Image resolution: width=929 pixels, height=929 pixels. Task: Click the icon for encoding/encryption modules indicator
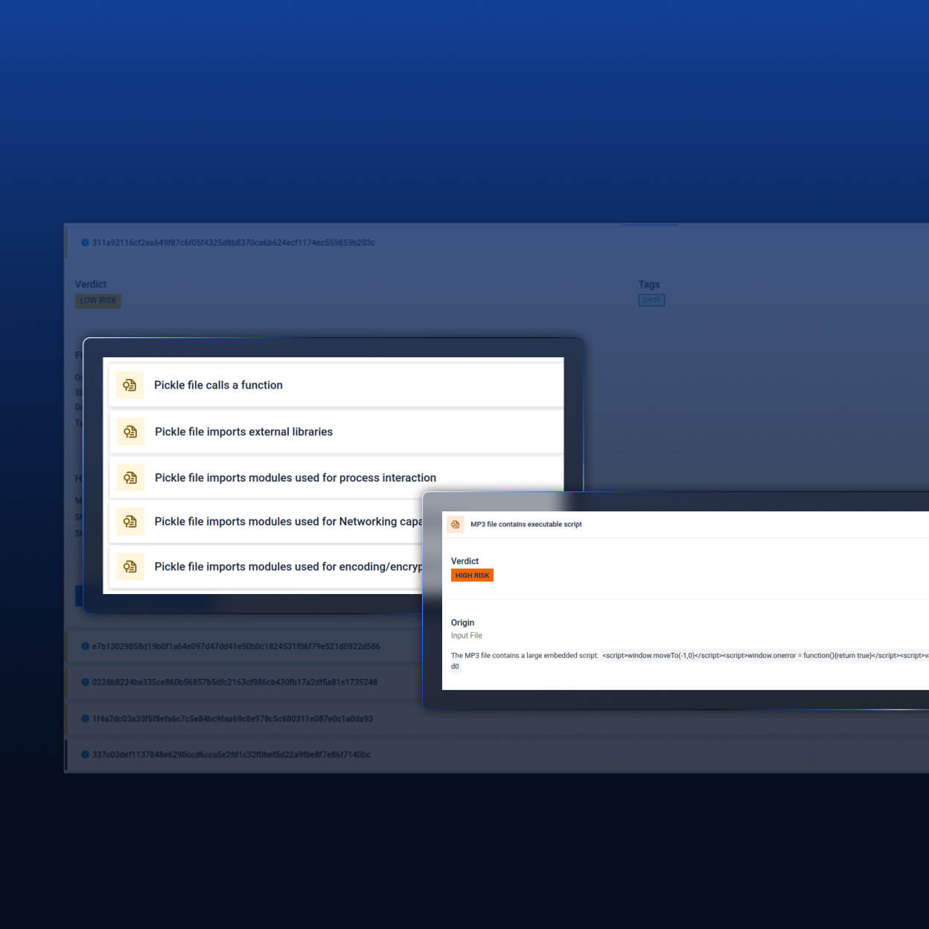point(130,566)
